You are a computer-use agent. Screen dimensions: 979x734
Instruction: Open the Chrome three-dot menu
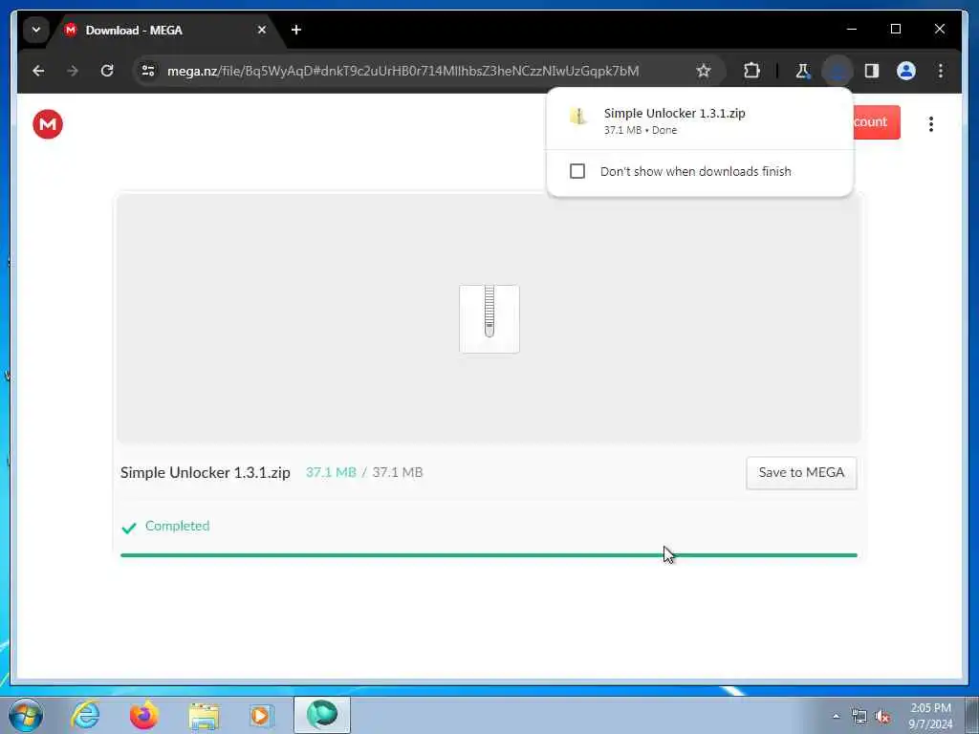pos(941,71)
